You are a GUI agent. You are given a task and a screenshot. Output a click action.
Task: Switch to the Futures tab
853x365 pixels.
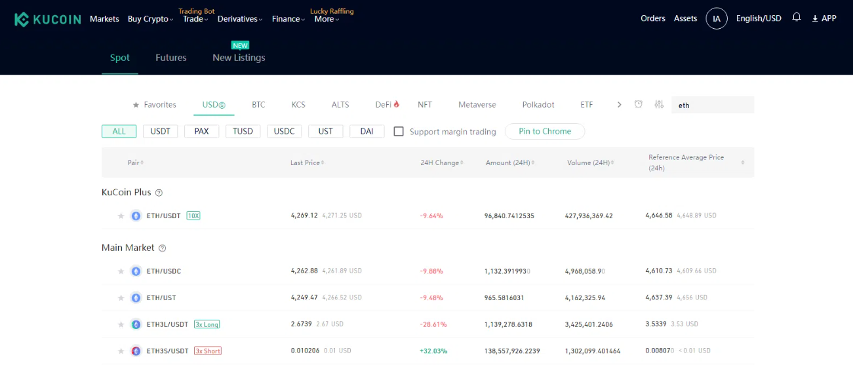171,58
